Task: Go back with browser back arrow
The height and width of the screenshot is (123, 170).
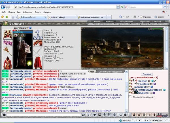Action: point(3,7)
